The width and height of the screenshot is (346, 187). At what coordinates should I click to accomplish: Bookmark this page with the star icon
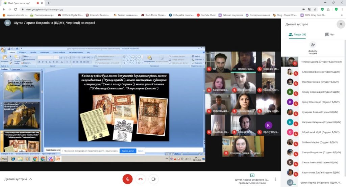[315, 9]
